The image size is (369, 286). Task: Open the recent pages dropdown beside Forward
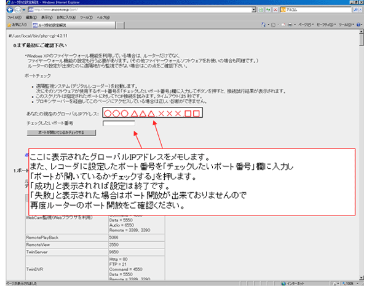point(24,10)
